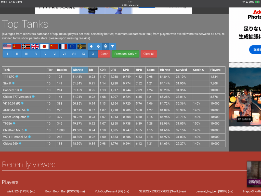This screenshot has height=196, width=261.
Task: Open player wielki324 [1PSP] link
Action: pyautogui.click(x=21, y=191)
